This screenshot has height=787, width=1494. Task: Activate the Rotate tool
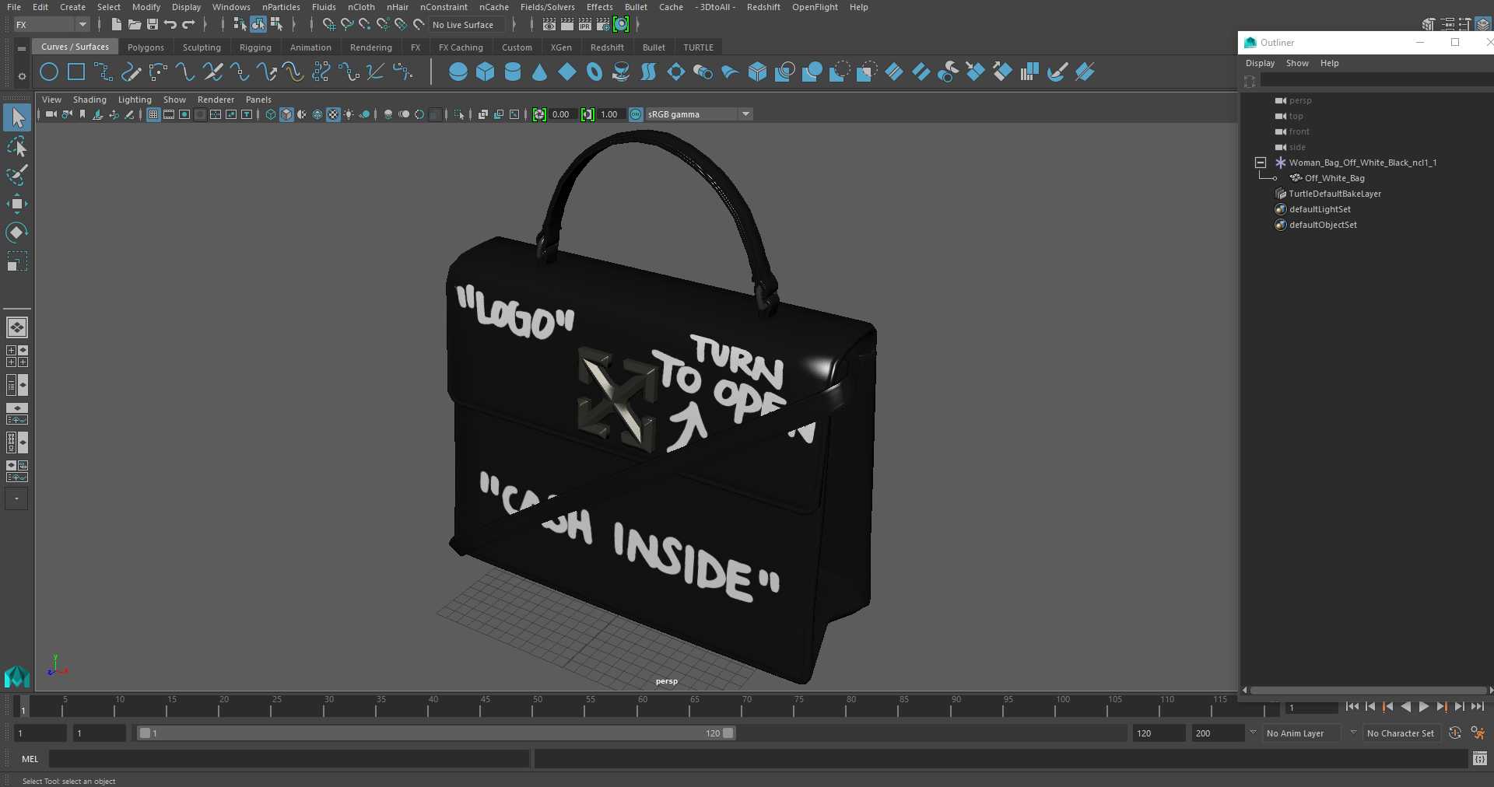[17, 233]
